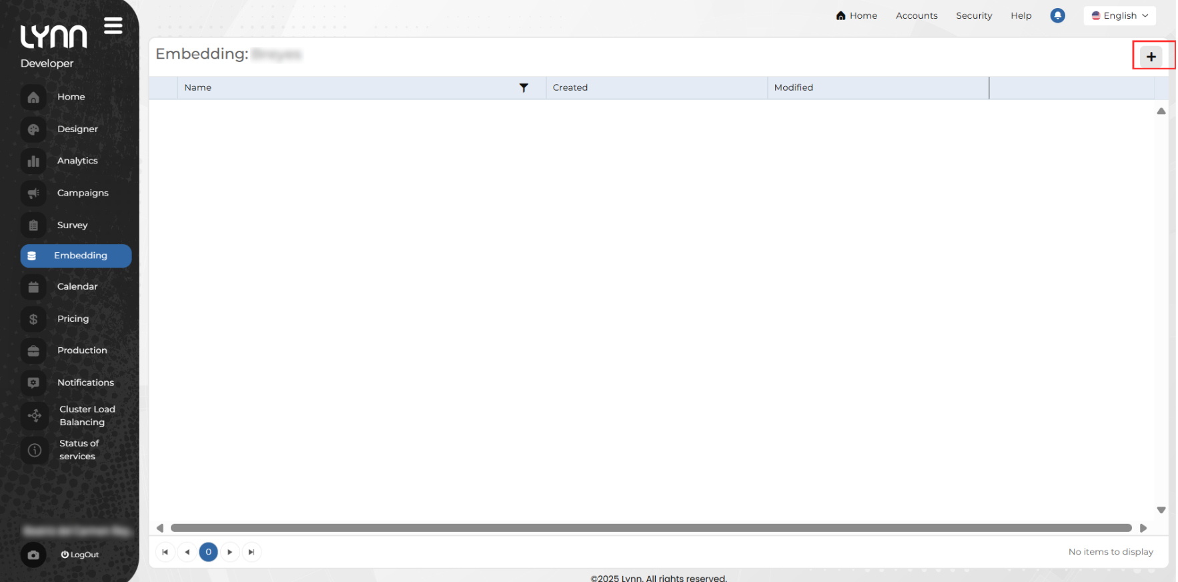Select Embedding label in the sidebar
The height and width of the screenshot is (582, 1178).
click(x=81, y=256)
